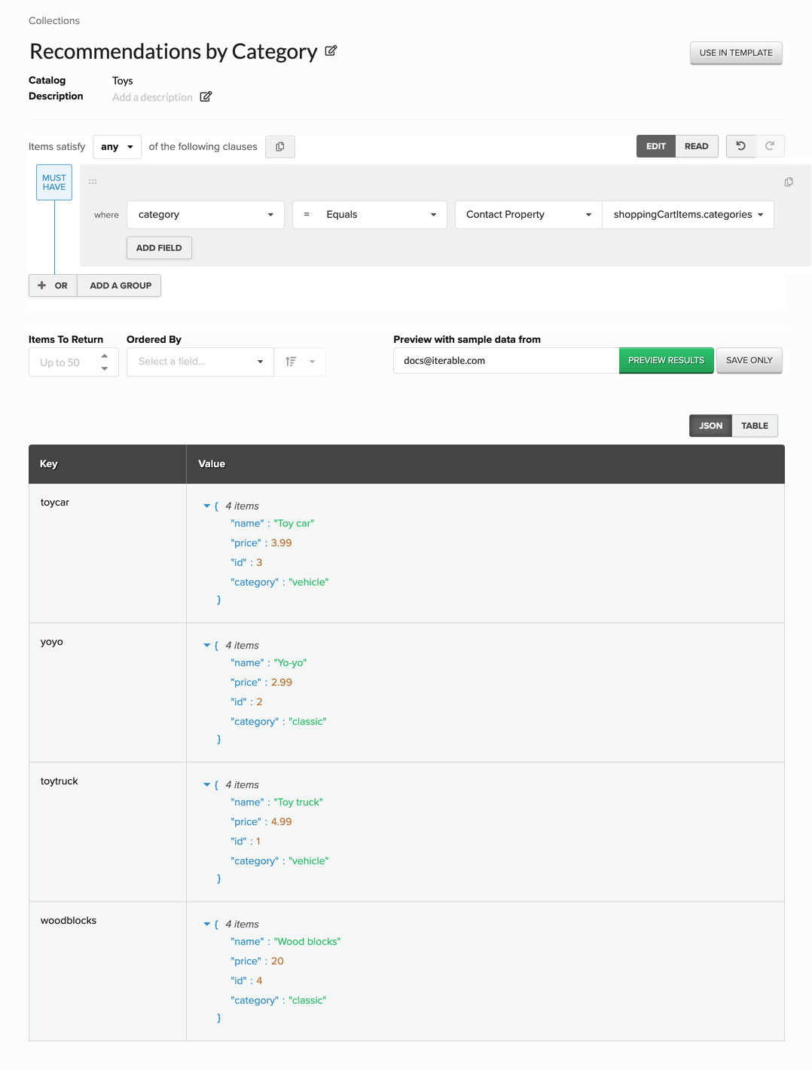This screenshot has height=1070, width=812.
Task: Select the JSON view tab
Action: (710, 426)
